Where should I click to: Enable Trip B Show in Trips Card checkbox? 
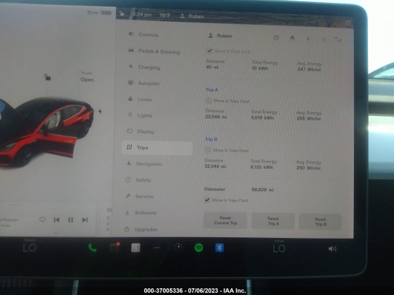pyautogui.click(x=208, y=150)
